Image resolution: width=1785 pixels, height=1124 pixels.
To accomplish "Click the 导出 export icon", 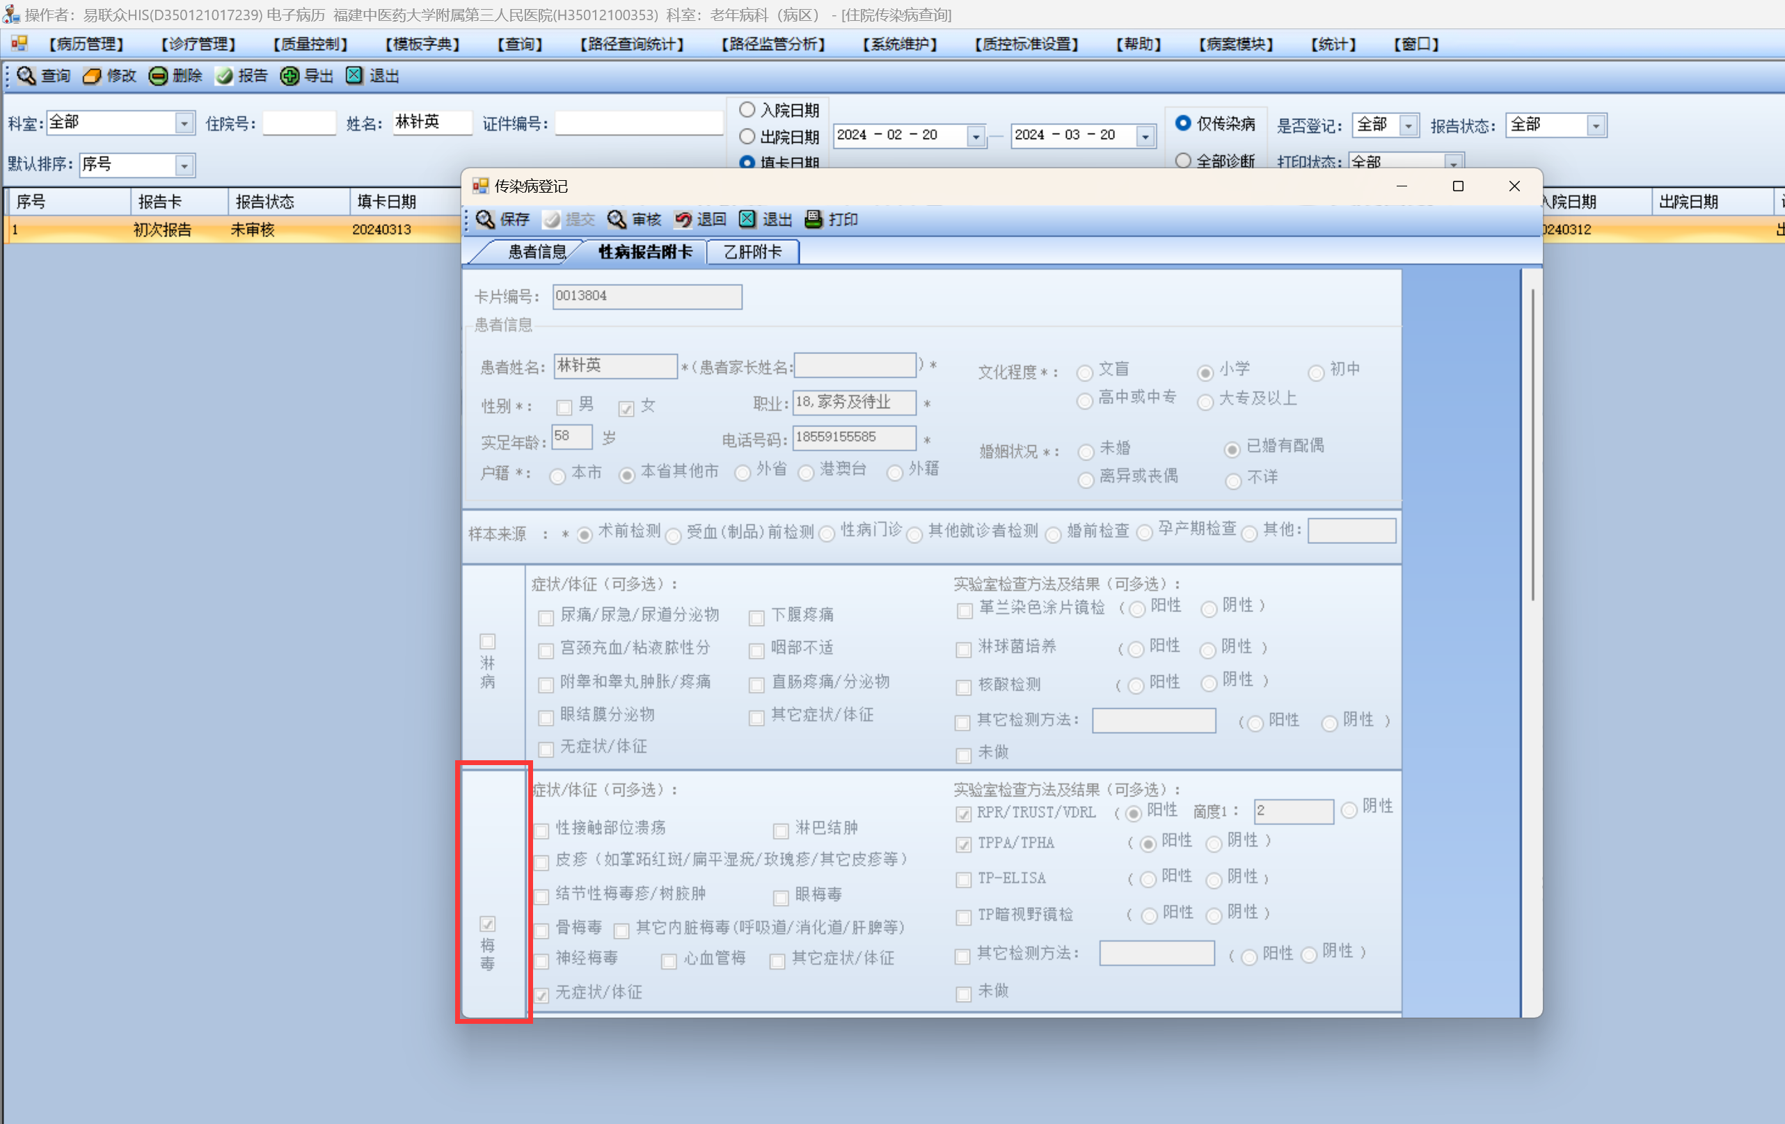I will click(x=289, y=76).
